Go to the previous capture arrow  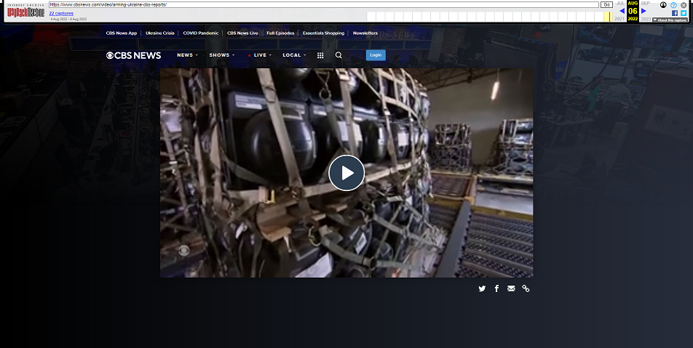[x=622, y=11]
